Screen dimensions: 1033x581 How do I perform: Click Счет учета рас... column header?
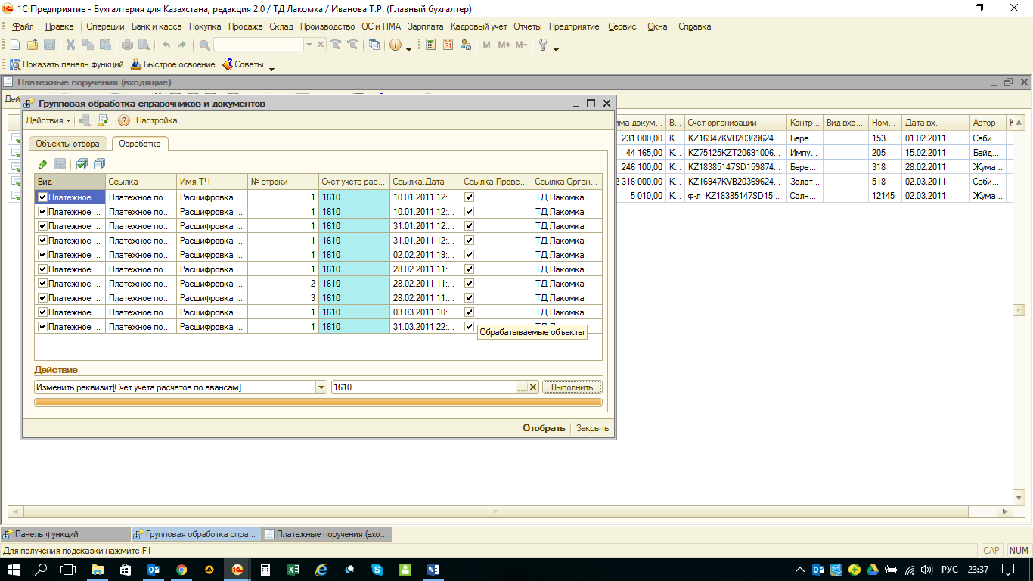point(354,182)
